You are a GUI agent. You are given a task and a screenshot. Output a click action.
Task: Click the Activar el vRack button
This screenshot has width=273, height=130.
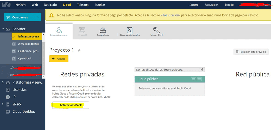click(71, 105)
